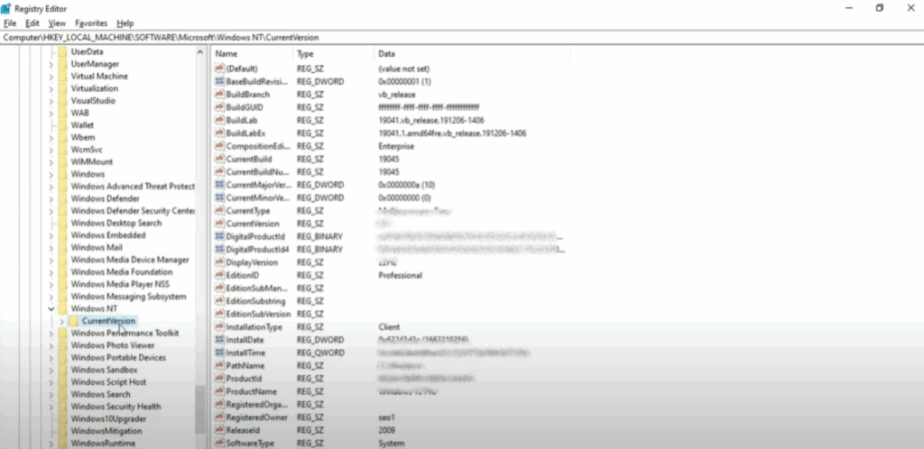This screenshot has width=924, height=449.
Task: Click the CurrentMajorVersion DWORD icon
Action: point(220,185)
